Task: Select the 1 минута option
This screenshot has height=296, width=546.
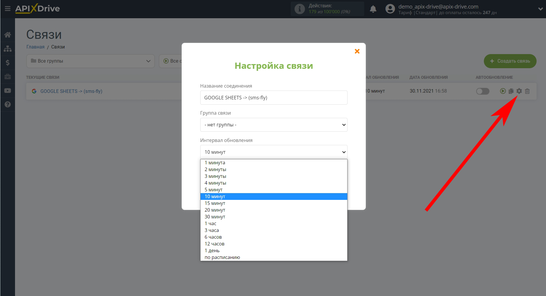Action: pos(274,163)
